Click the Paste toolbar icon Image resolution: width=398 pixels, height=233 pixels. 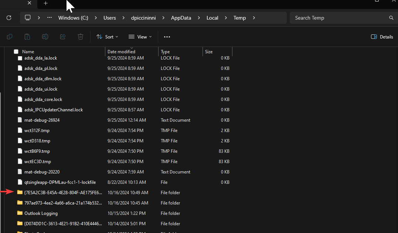(x=27, y=37)
